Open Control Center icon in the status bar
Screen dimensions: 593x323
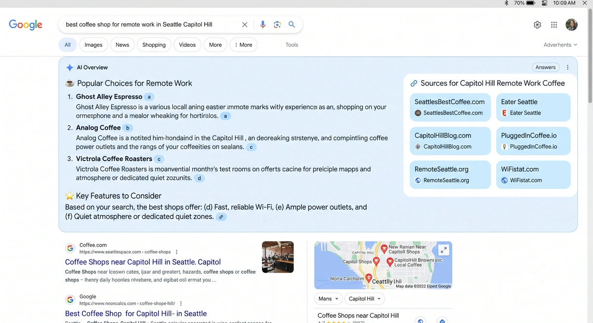(x=545, y=3)
